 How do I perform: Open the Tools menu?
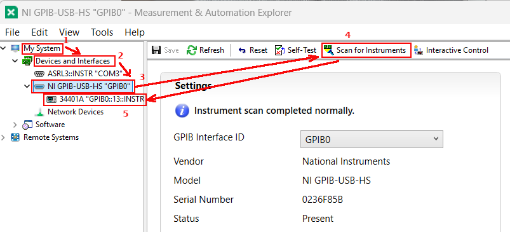tap(102, 32)
